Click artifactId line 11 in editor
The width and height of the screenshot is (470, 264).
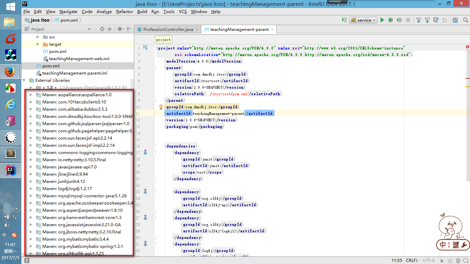click(x=219, y=113)
